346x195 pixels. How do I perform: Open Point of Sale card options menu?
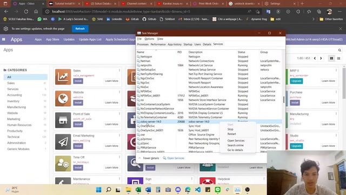click(119, 114)
